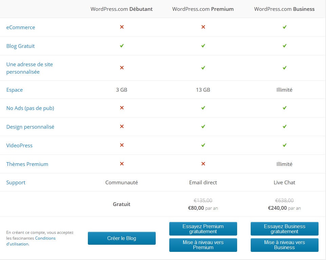Open the Espace feature link

pos(15,90)
